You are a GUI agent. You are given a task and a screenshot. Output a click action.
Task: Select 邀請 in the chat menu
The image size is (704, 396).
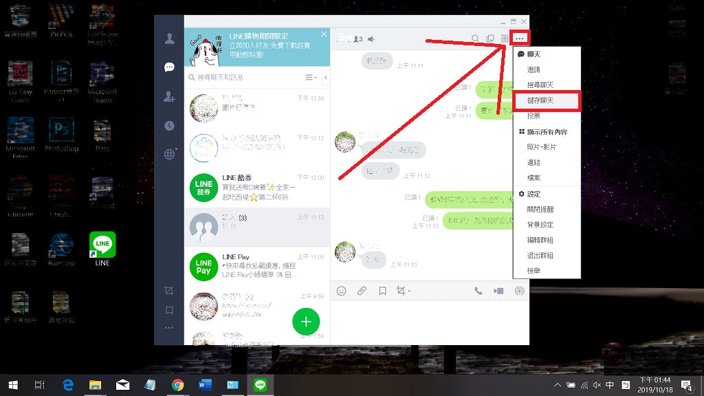[547, 69]
